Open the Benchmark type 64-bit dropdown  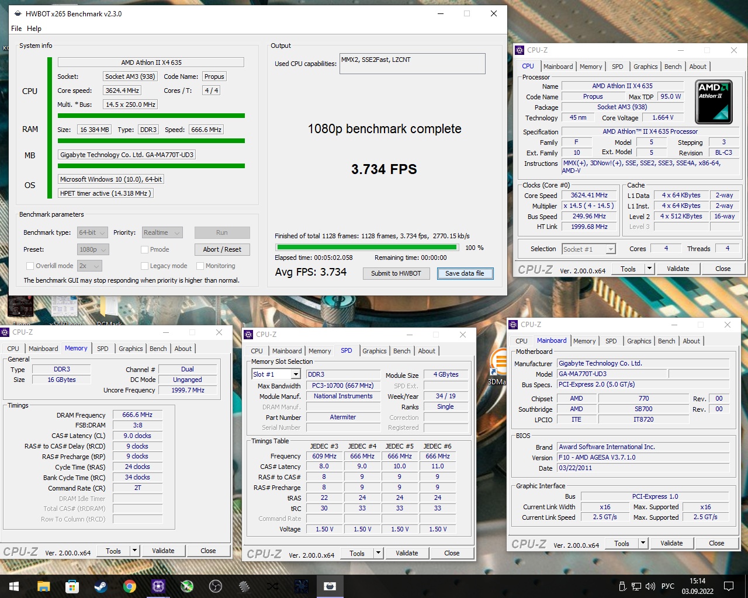(x=93, y=232)
